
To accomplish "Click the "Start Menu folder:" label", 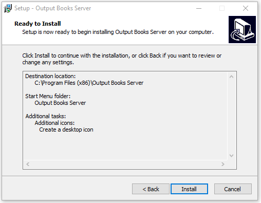I will pyautogui.click(x=48, y=96).
